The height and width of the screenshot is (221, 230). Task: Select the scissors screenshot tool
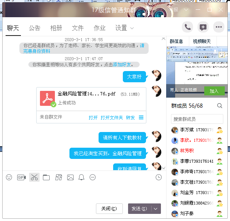(34, 177)
